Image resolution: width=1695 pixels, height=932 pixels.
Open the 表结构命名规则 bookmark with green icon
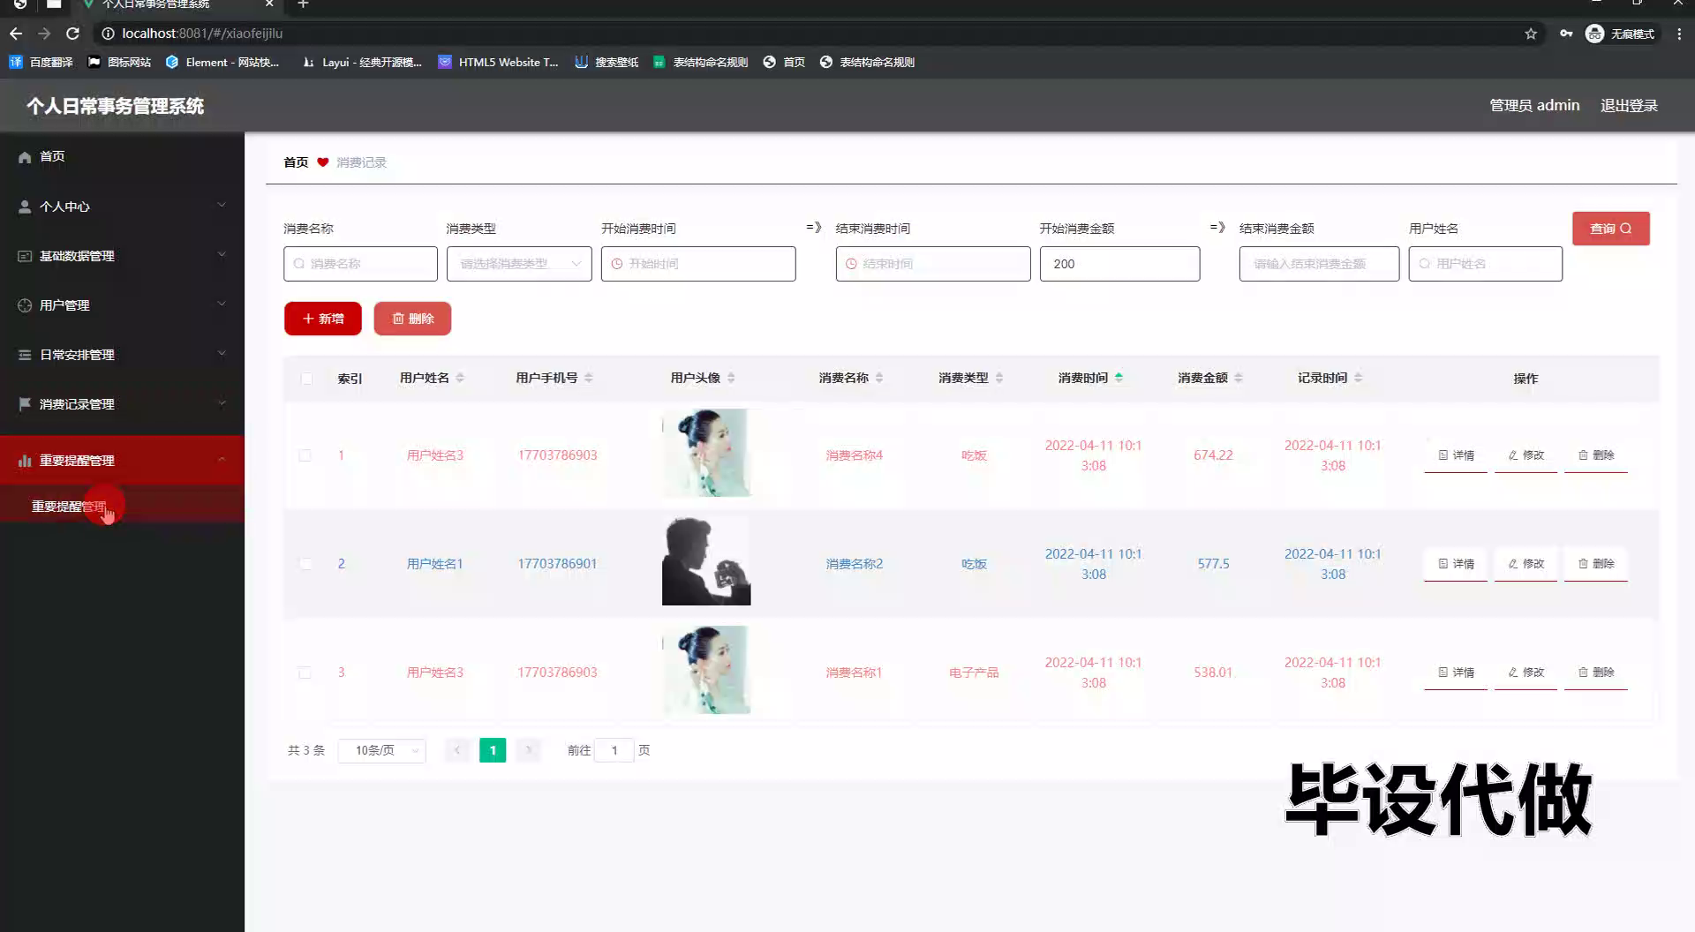pyautogui.click(x=701, y=62)
